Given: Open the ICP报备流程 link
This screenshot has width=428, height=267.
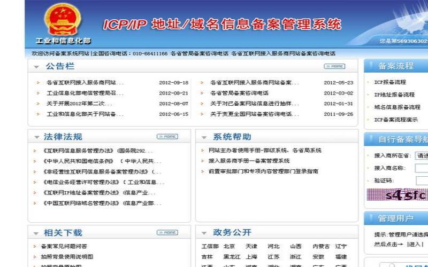Looking at the screenshot, I should pos(390,82).
